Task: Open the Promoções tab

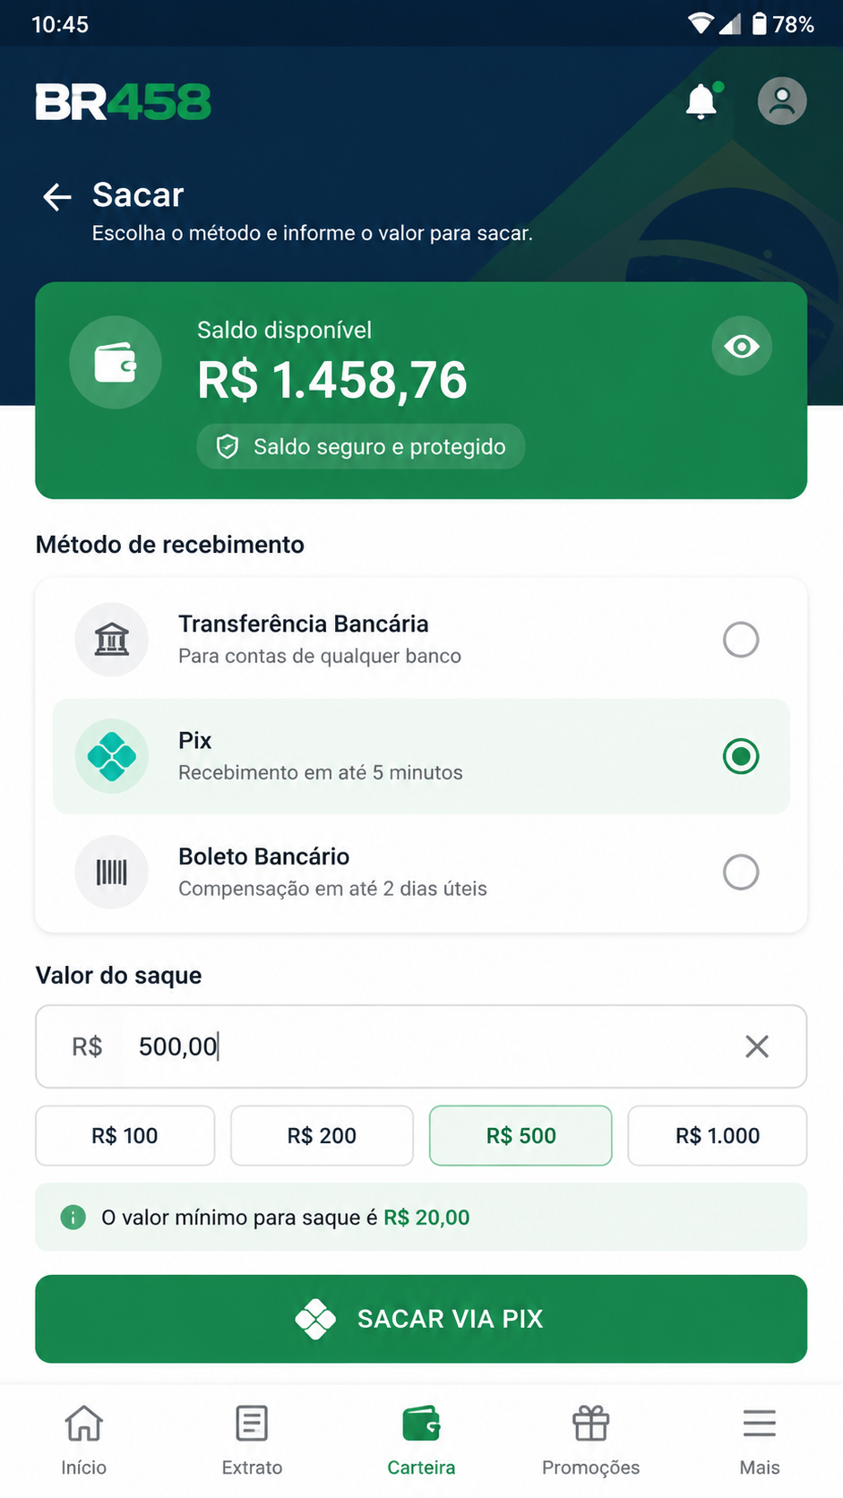Action: pos(591,1441)
